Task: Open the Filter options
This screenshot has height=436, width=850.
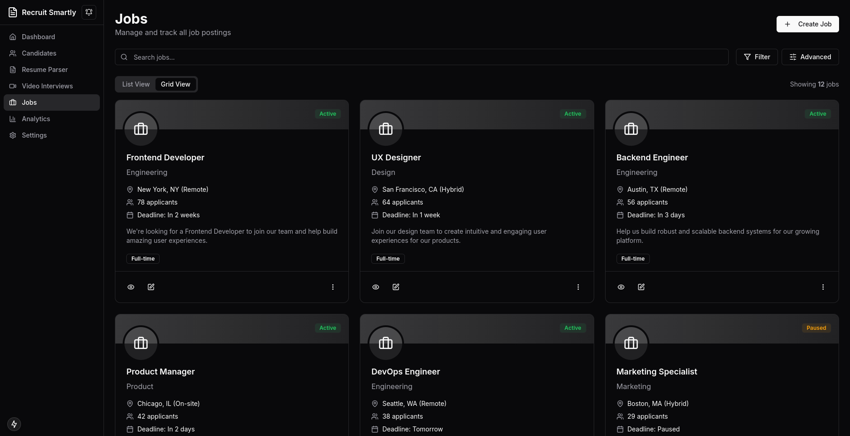Action: point(757,57)
